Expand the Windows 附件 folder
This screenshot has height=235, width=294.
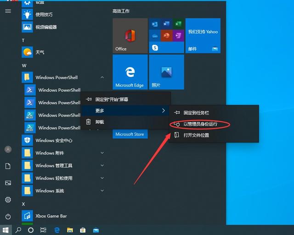(102, 153)
